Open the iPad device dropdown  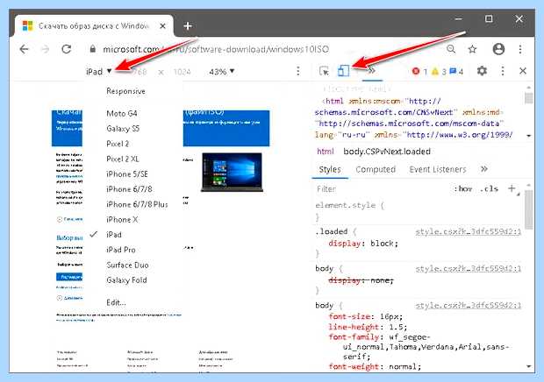coord(99,71)
